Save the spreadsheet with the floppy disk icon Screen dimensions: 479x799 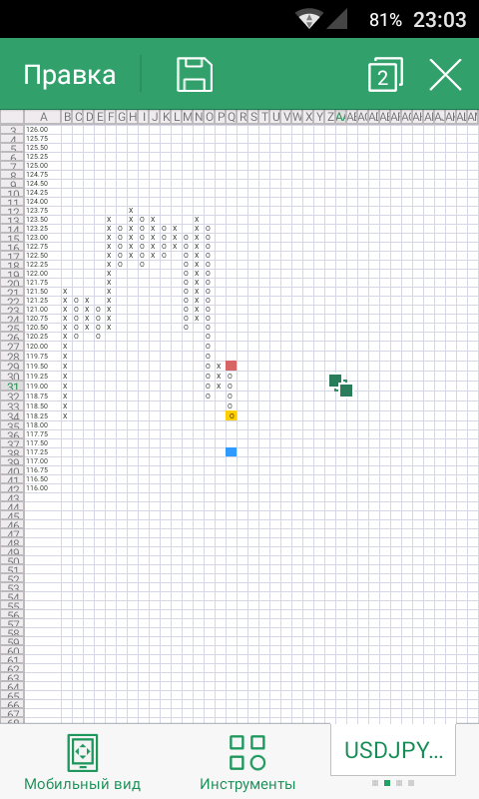tap(195, 74)
